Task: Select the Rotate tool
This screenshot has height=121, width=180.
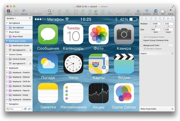Action: point(76,12)
